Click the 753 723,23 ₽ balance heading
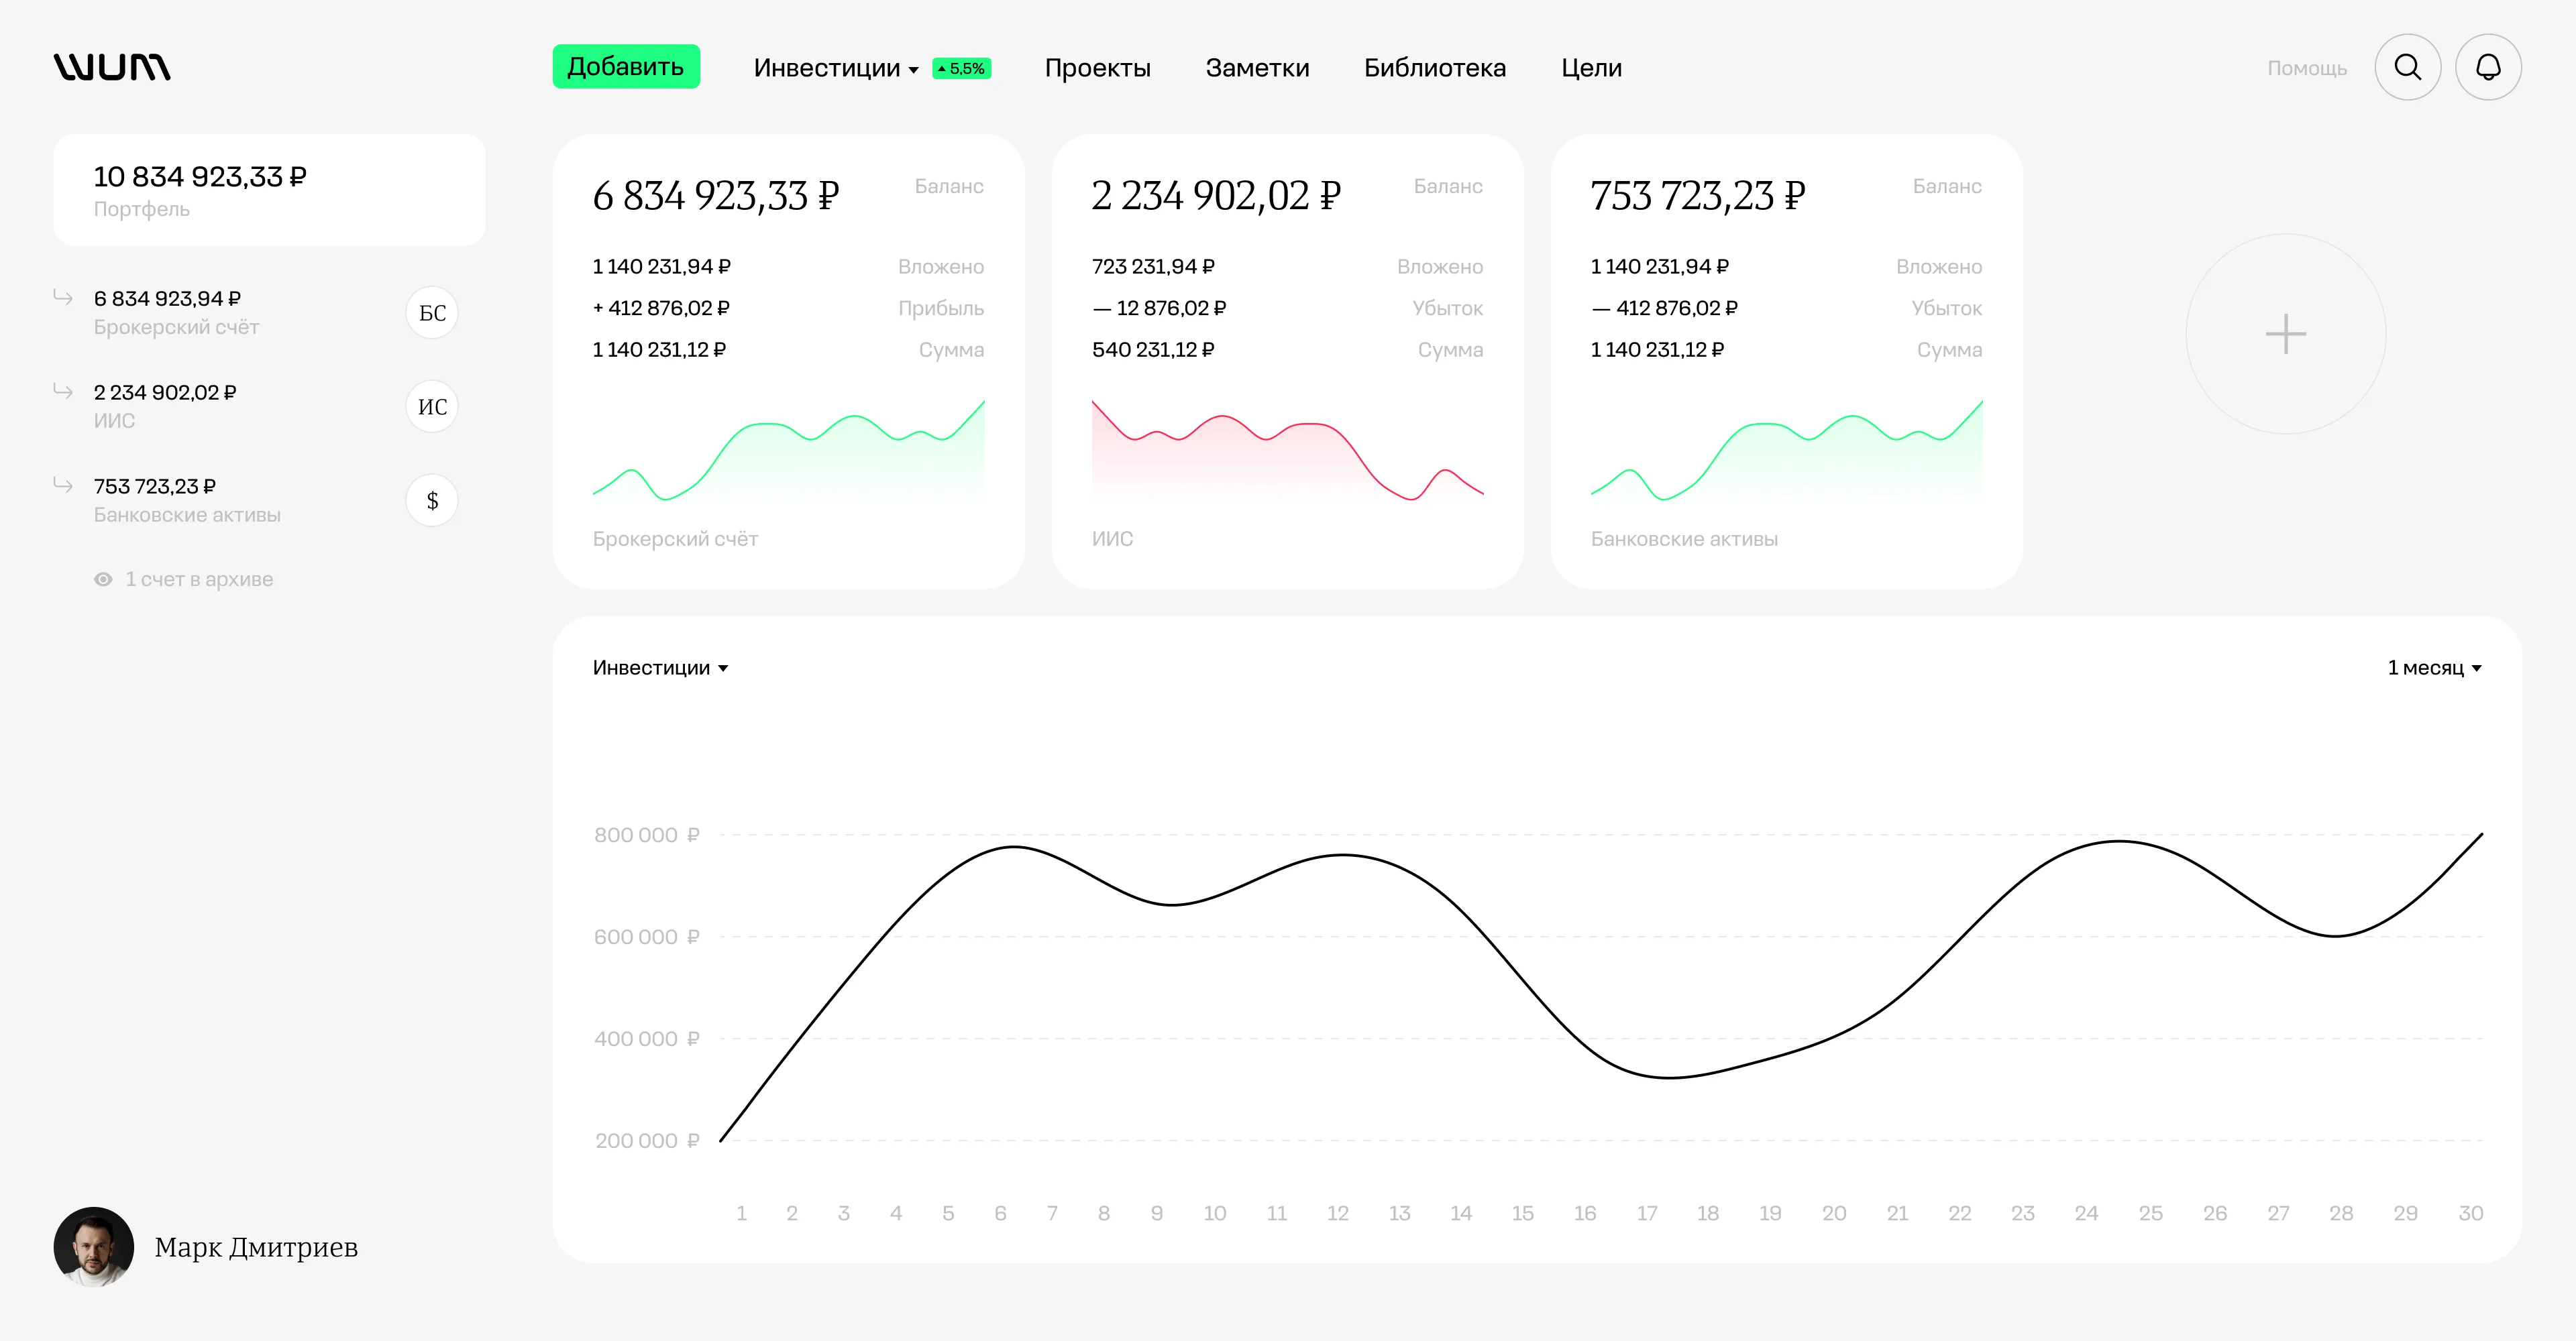The image size is (2576, 1341). pyautogui.click(x=1697, y=196)
